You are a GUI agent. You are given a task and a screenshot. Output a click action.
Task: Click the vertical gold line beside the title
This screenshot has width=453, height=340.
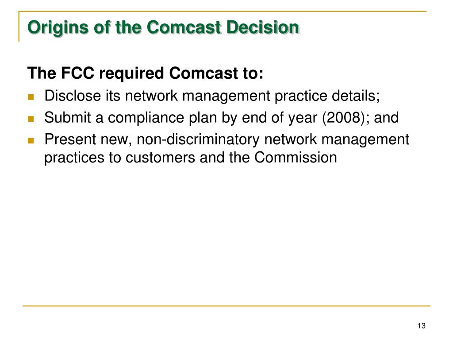tap(19, 26)
